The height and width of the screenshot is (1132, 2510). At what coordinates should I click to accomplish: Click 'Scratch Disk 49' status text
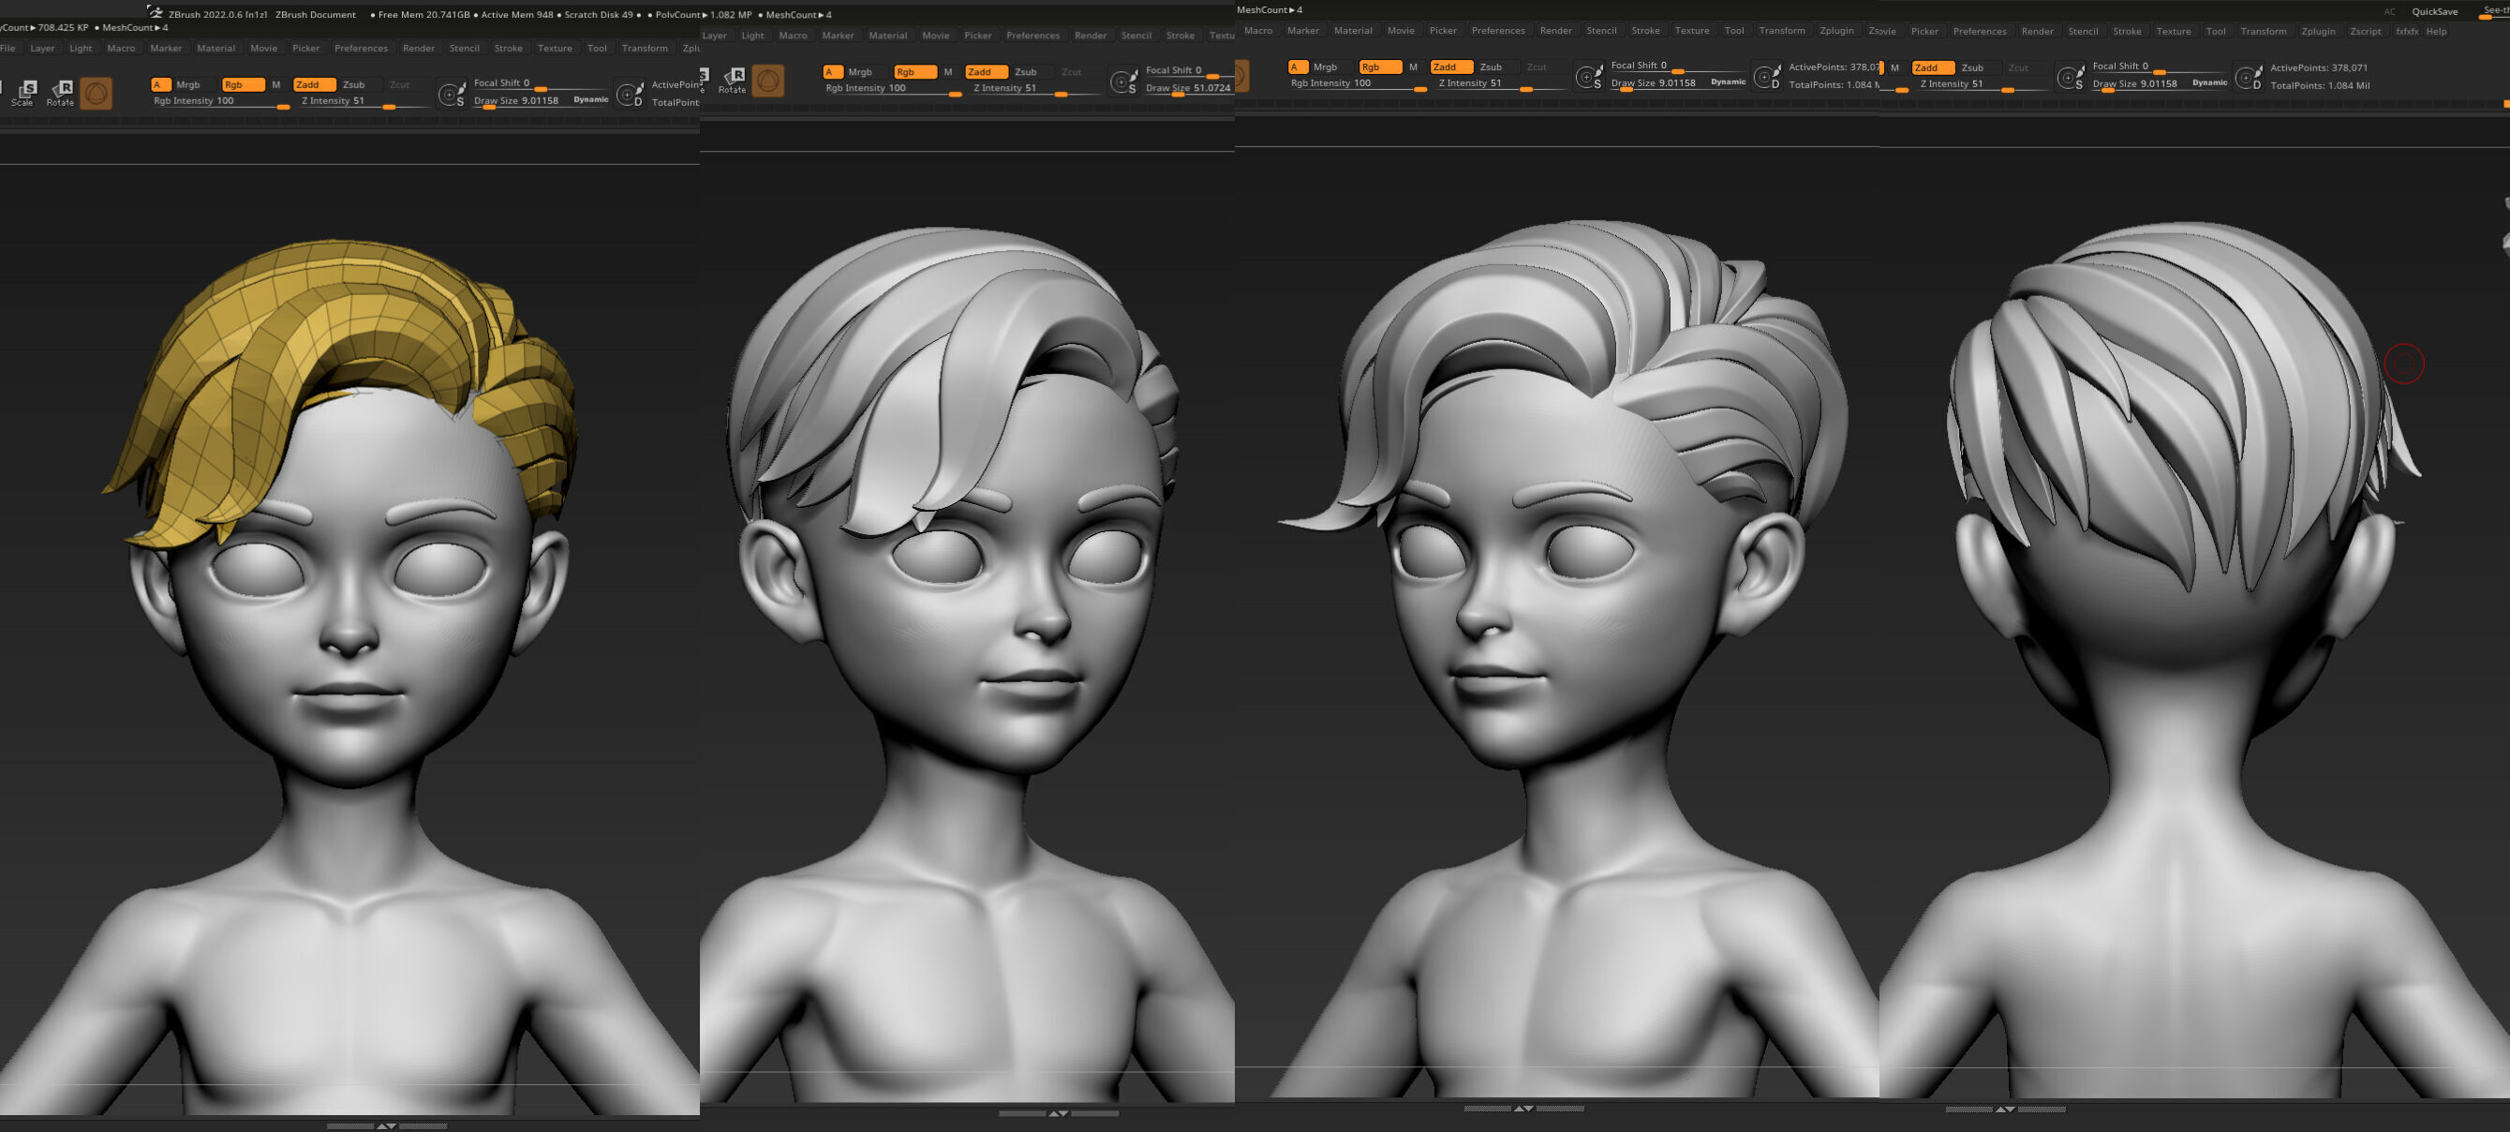click(x=599, y=15)
